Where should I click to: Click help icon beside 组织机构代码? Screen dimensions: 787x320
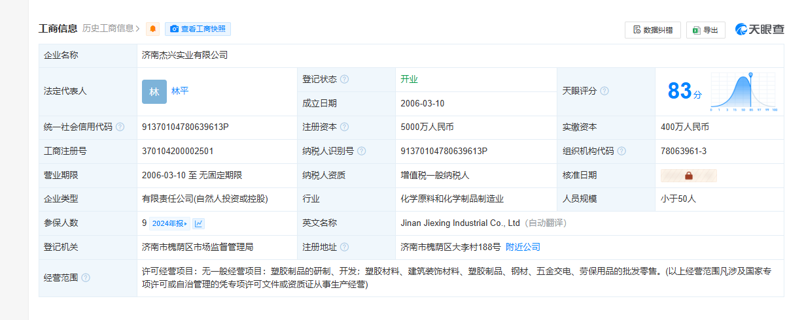coord(621,151)
